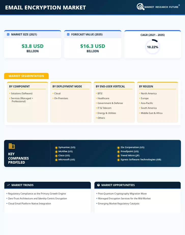Click the By Component heading
185x235 pixels.
(19, 86)
